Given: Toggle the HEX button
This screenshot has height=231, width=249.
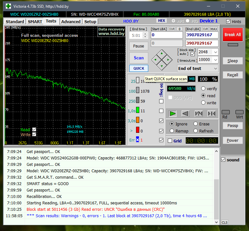Looking at the screenshot, I should click(161, 21).
